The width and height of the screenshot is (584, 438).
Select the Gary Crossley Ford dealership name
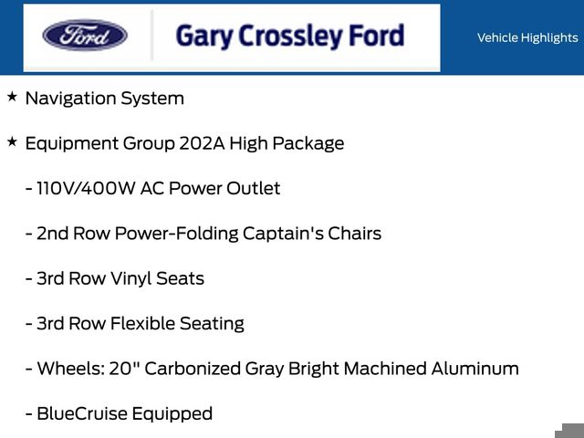tap(289, 36)
